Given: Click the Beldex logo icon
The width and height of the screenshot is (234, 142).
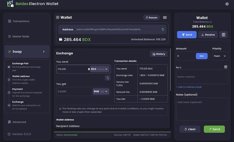Looking at the screenshot, I should 10,3.
